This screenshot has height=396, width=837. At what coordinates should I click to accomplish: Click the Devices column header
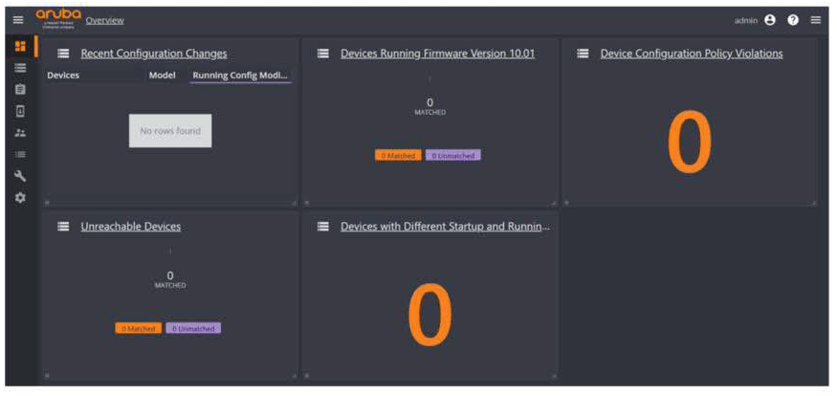click(63, 76)
